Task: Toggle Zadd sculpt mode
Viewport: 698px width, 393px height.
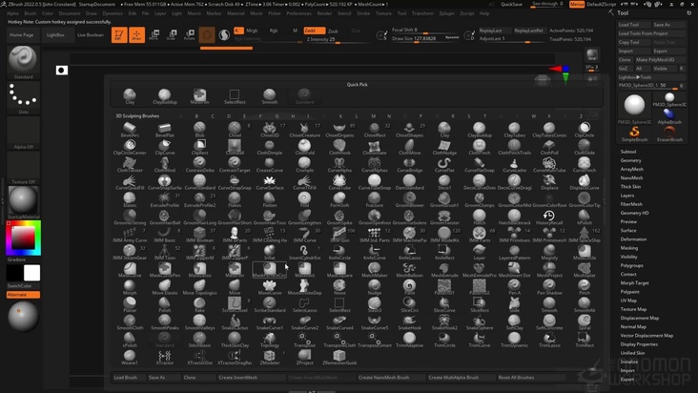Action: point(315,31)
